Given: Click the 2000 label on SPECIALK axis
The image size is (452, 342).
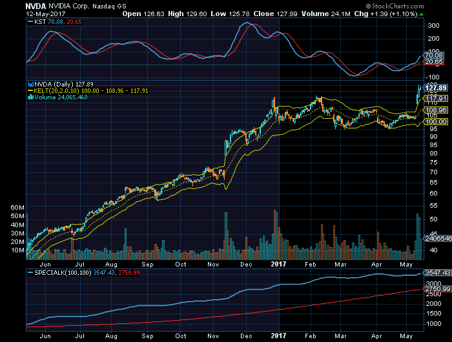Looking at the screenshot, I should click(x=434, y=304).
